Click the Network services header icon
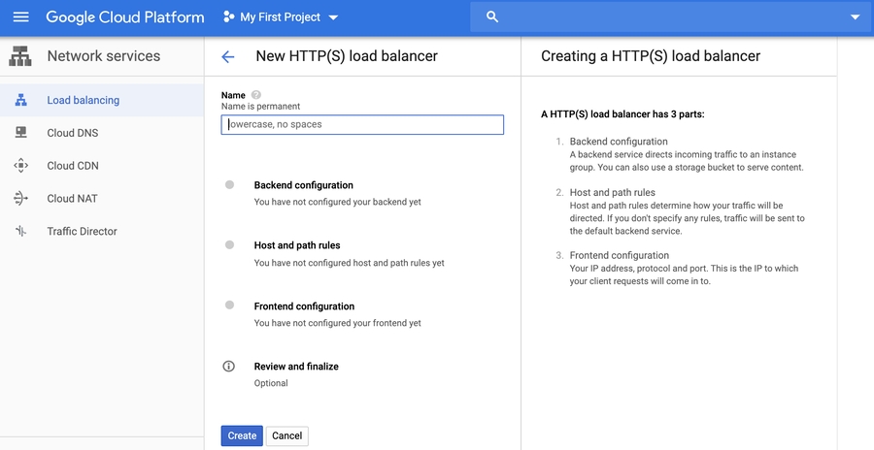This screenshot has height=450, width=874. (x=20, y=56)
